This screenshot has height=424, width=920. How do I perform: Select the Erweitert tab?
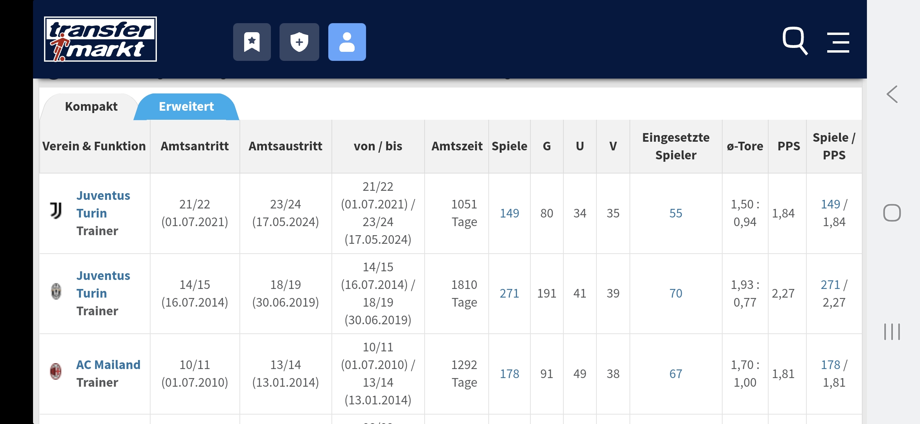click(186, 106)
